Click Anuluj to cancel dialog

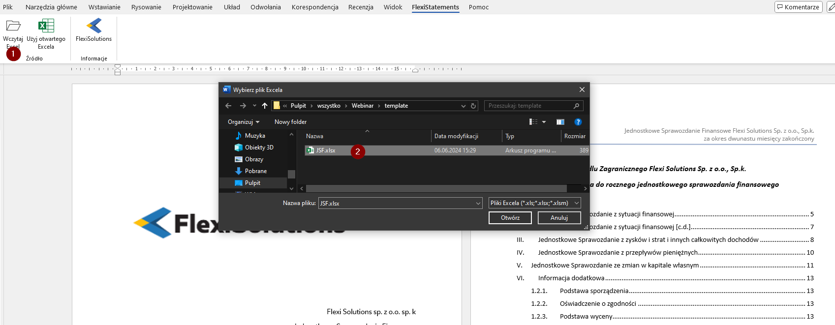click(559, 218)
